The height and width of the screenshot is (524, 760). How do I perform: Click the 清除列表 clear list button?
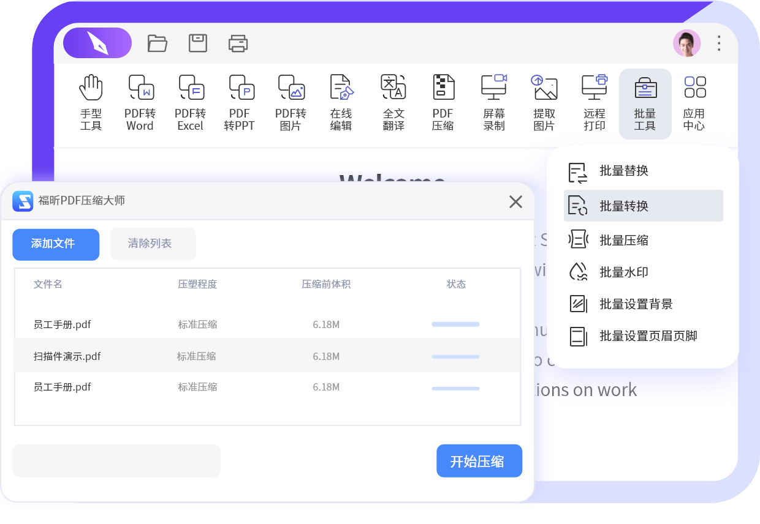click(x=153, y=244)
